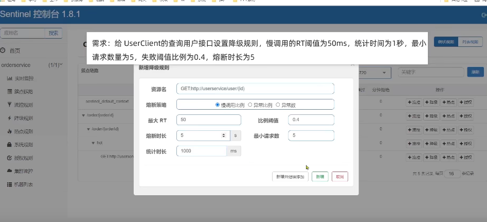Open the machine dropdown ending in 720

tap(374, 73)
